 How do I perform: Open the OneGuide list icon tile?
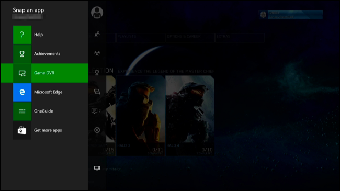tap(22, 111)
